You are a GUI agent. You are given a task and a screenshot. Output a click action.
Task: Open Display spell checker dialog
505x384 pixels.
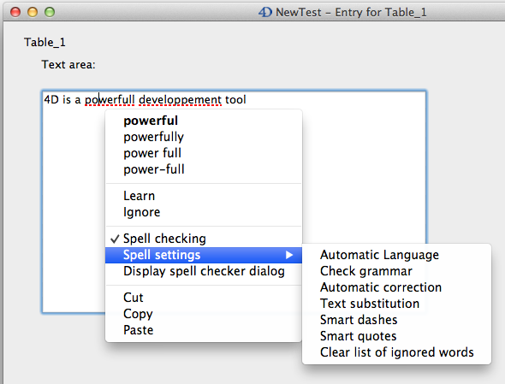pos(204,271)
